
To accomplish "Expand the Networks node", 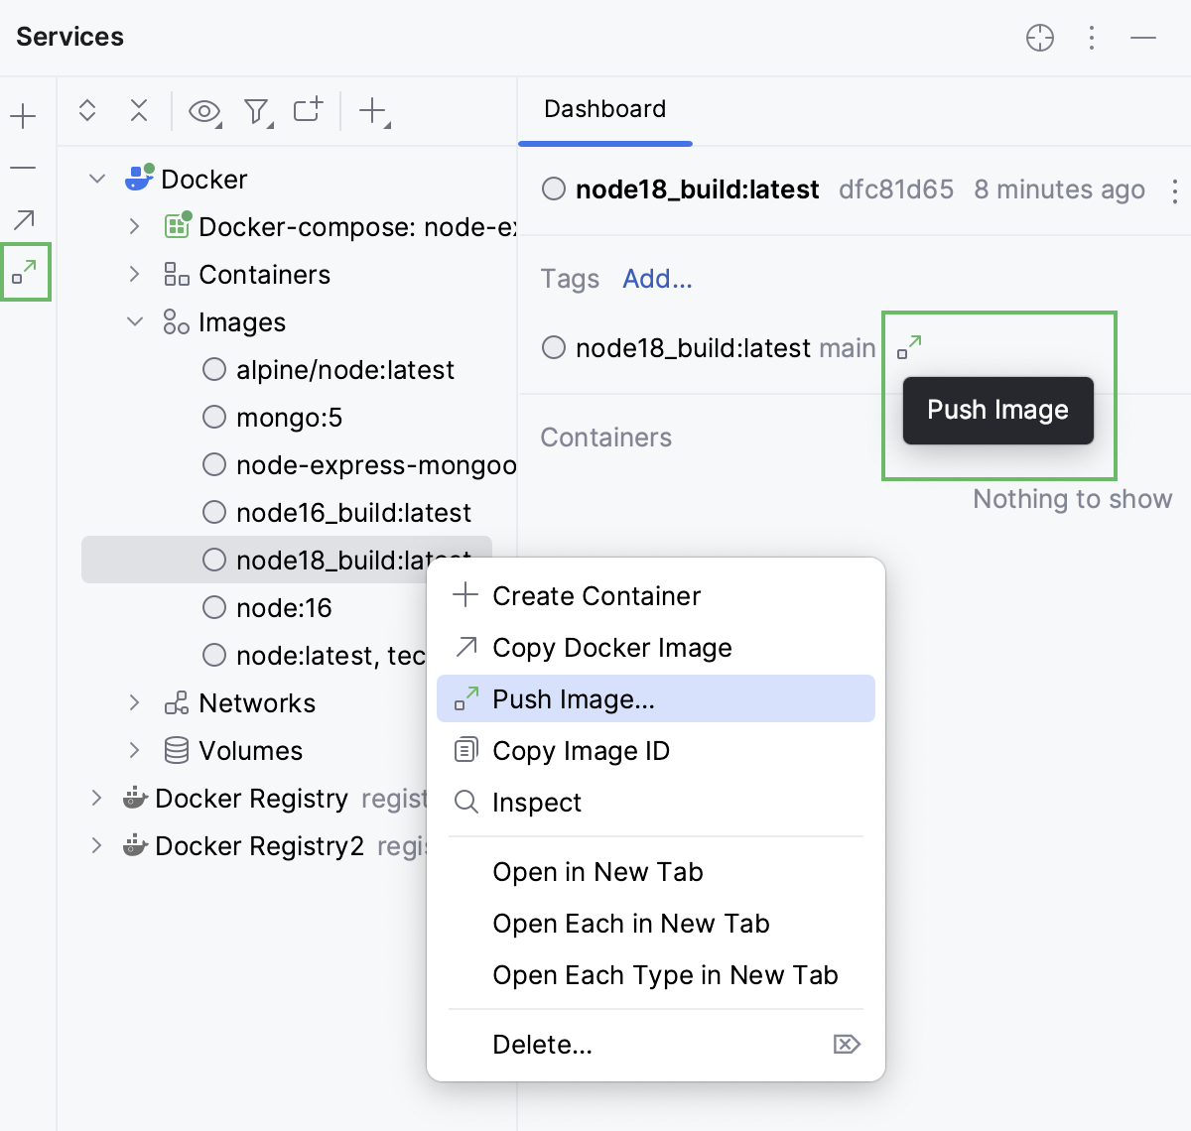I will point(135,702).
